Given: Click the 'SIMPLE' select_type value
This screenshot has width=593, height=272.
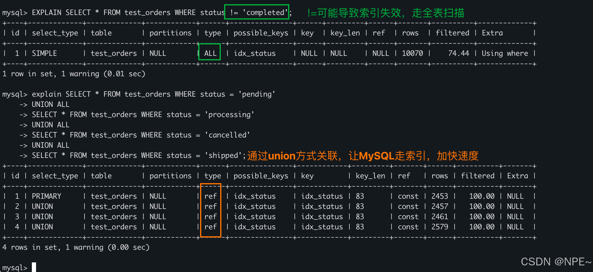Looking at the screenshot, I should pyautogui.click(x=44, y=53).
